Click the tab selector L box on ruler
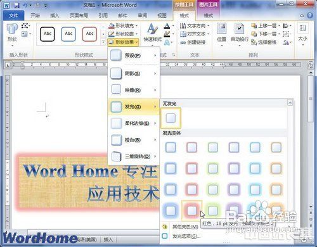 pyautogui.click(x=8, y=65)
